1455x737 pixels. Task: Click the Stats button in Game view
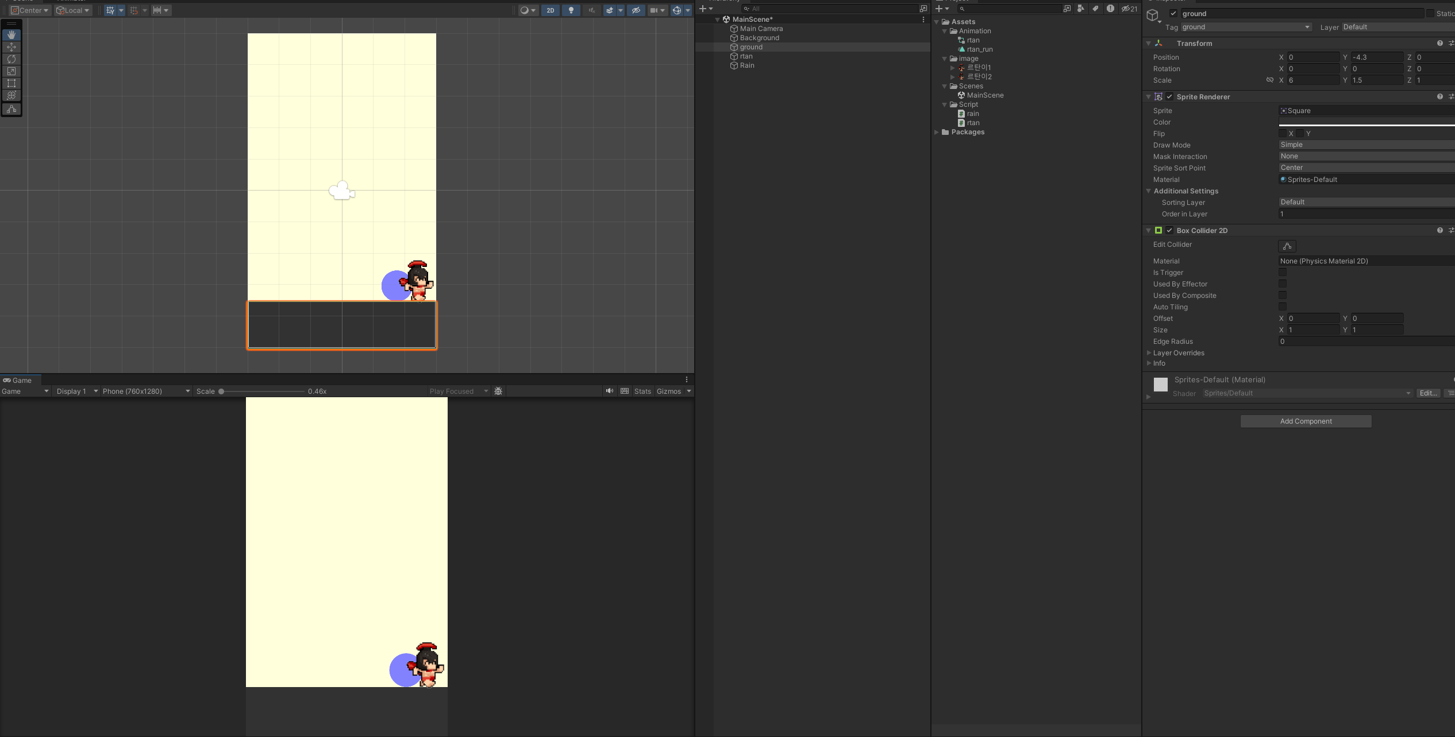coord(642,391)
